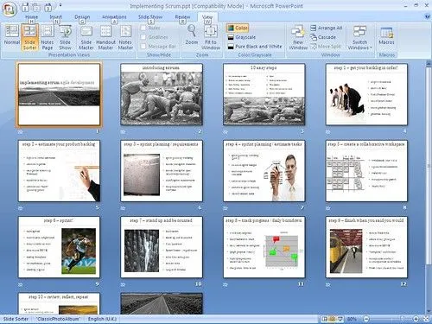Click the View ribbon tab
432x324 pixels.
tap(207, 17)
